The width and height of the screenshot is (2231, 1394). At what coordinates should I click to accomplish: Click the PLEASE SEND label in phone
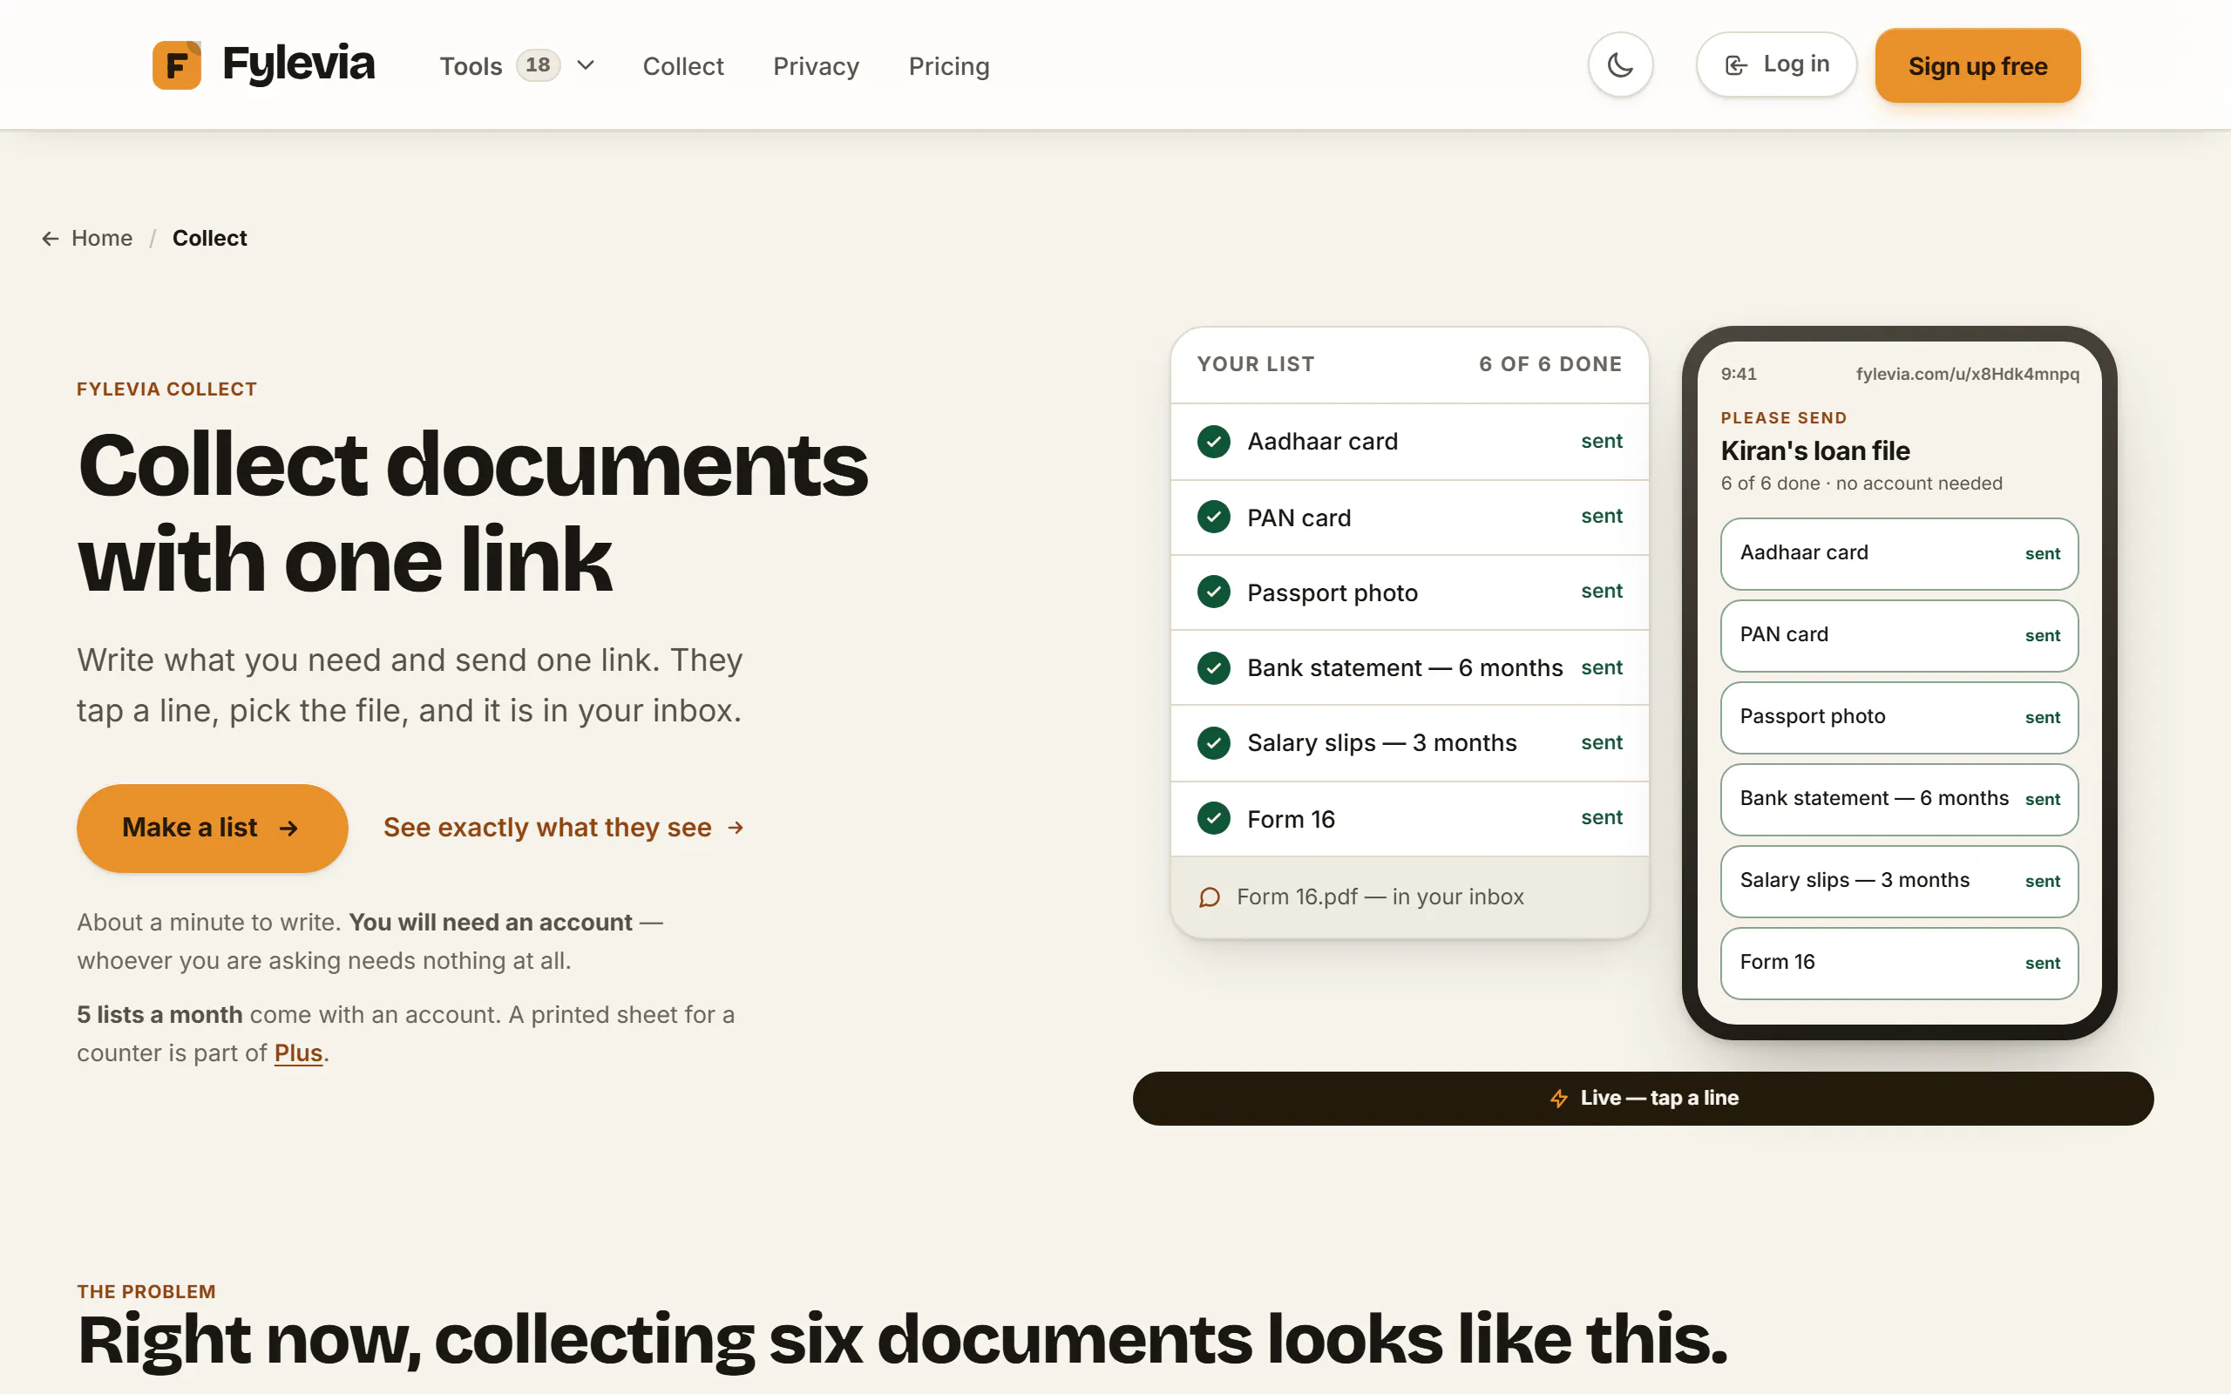[1784, 417]
